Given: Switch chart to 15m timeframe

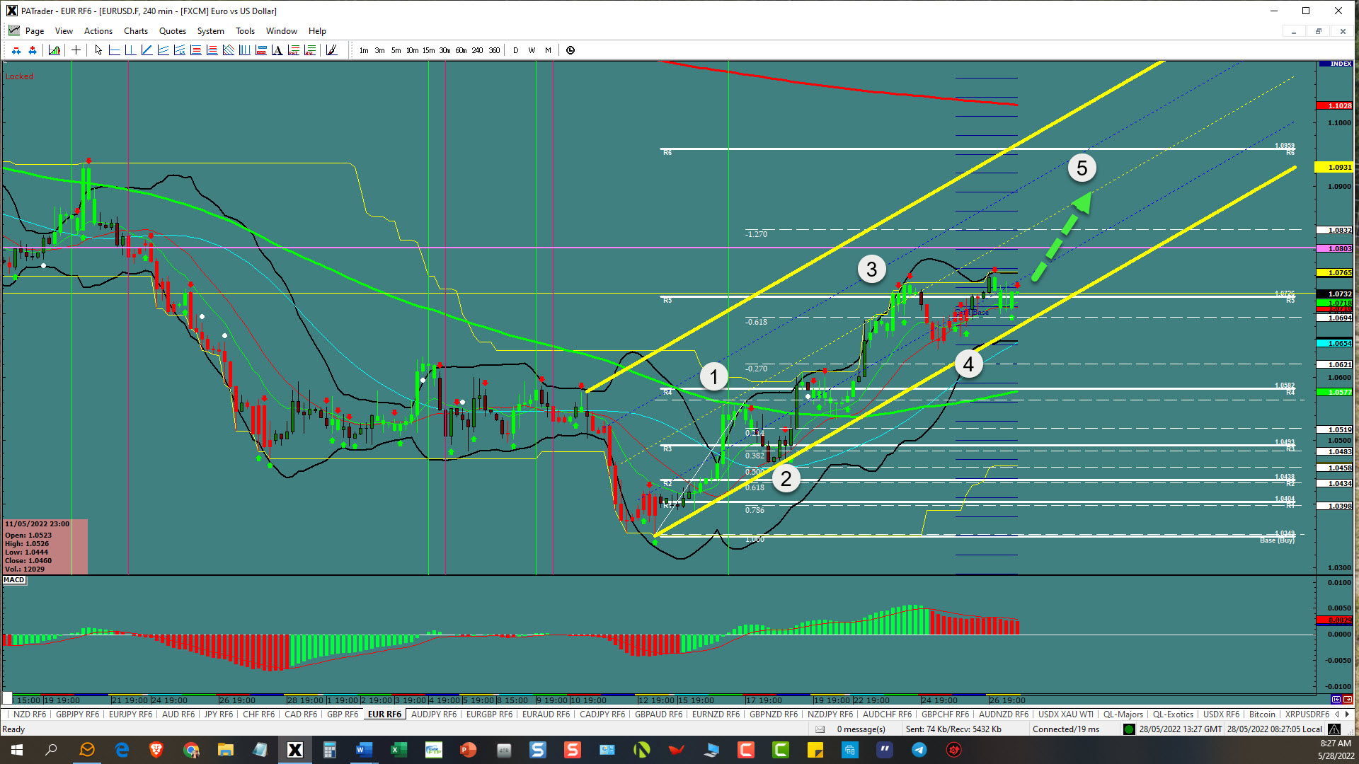Looking at the screenshot, I should [429, 50].
